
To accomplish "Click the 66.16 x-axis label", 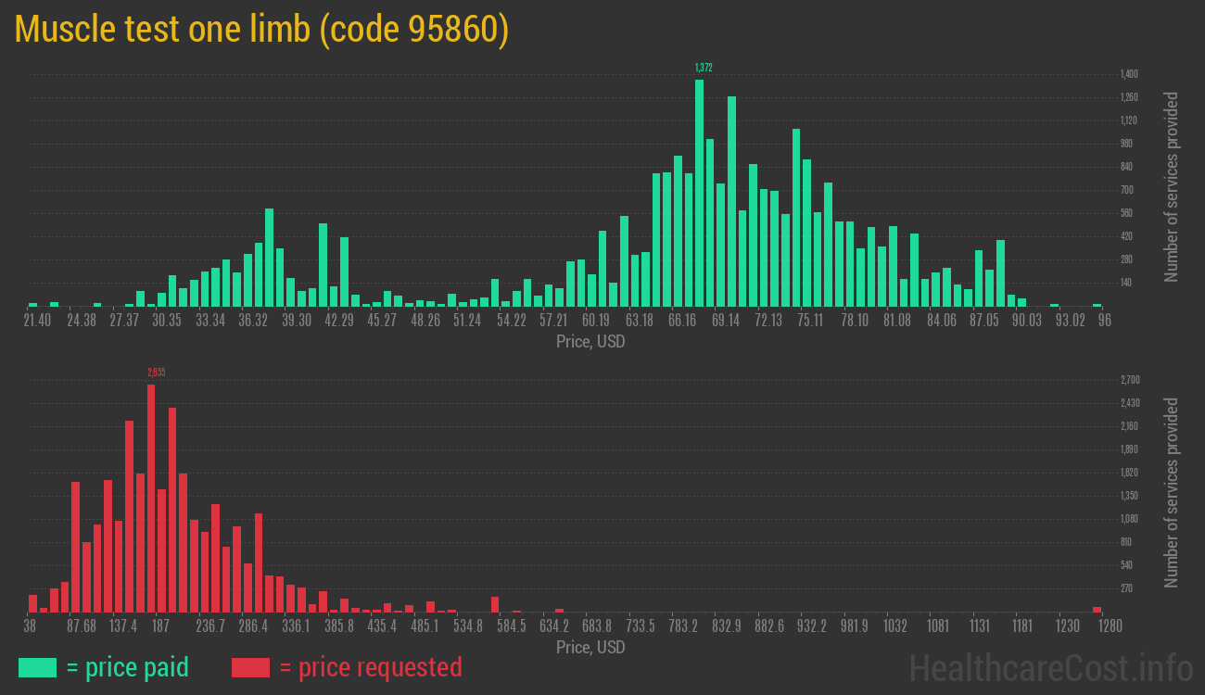I will (x=682, y=321).
